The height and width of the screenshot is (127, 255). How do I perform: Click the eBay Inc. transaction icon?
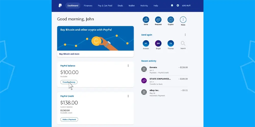(x=144, y=92)
